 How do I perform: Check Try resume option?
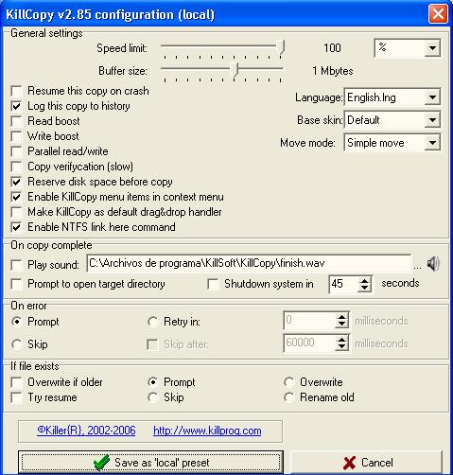tap(16, 397)
